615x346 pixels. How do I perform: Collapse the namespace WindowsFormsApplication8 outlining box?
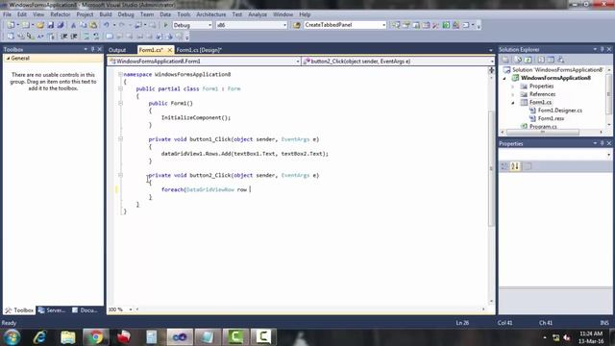click(120, 74)
